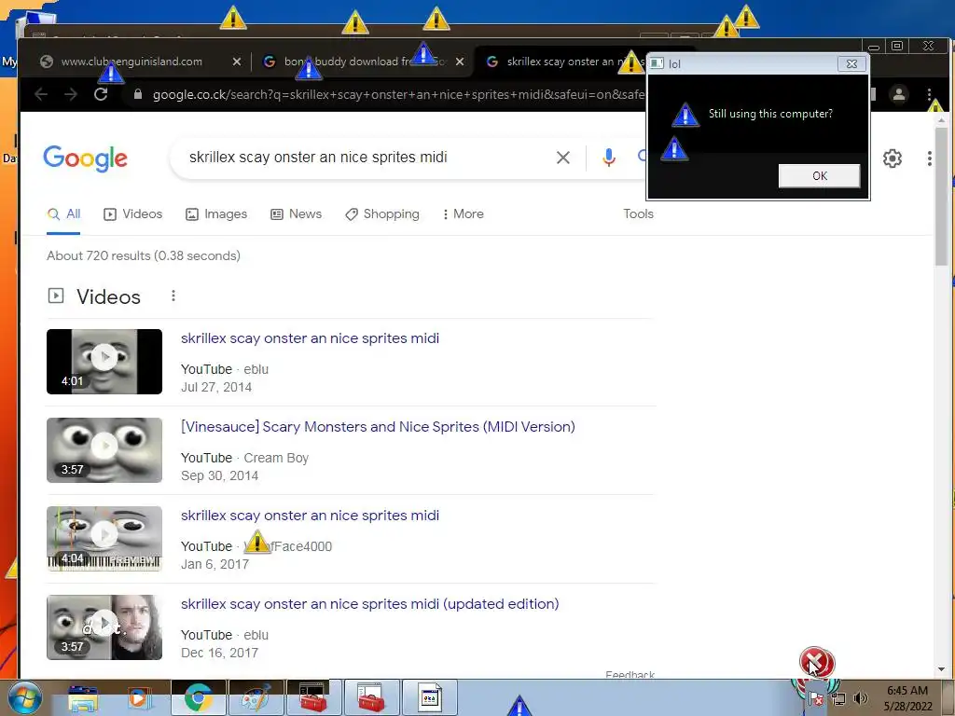The image size is (955, 716).
Task: Switch to the Images search filter
Action: click(x=216, y=214)
